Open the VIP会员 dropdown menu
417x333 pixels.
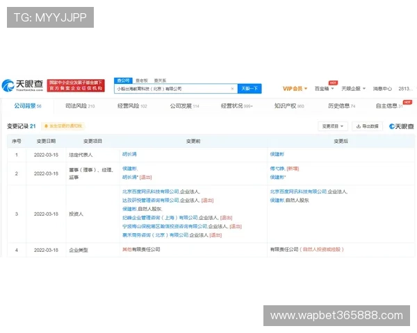[x=295, y=89]
